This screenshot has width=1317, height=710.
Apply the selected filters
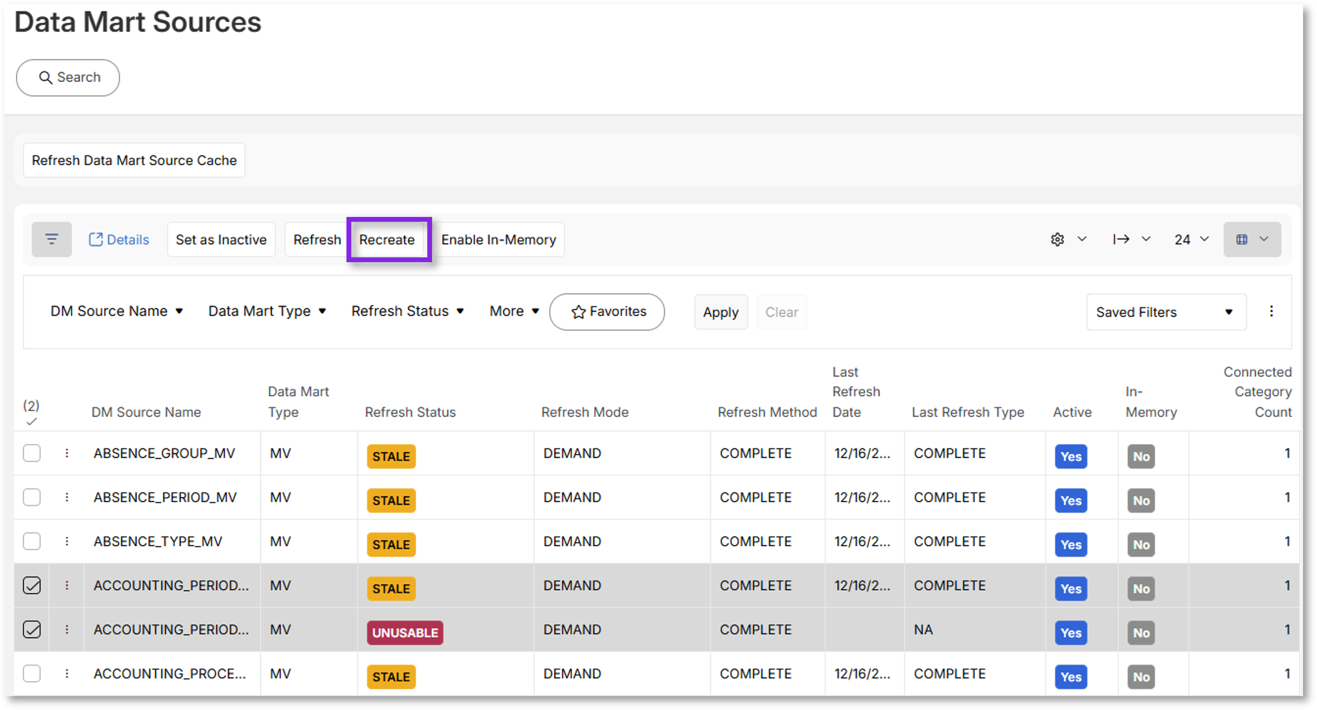(720, 312)
